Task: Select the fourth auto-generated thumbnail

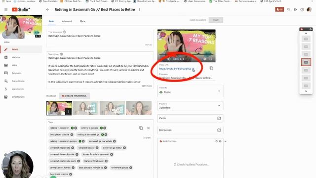Action: coord(139,108)
